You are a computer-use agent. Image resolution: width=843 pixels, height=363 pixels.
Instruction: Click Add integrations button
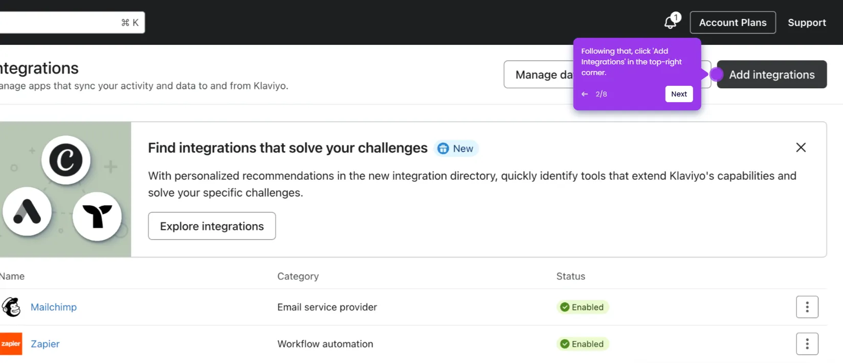[x=771, y=75]
